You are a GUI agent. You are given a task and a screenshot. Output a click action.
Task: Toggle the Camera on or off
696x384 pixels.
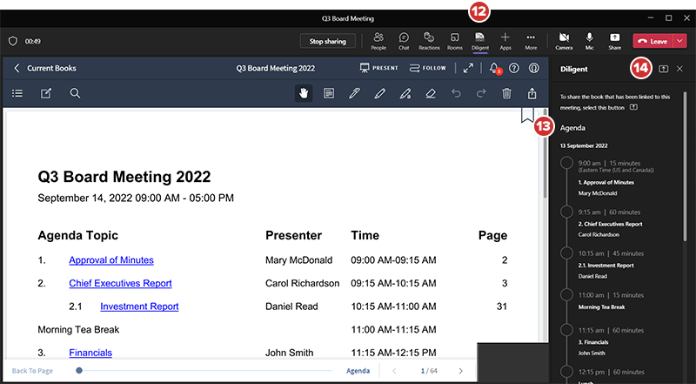tap(564, 40)
